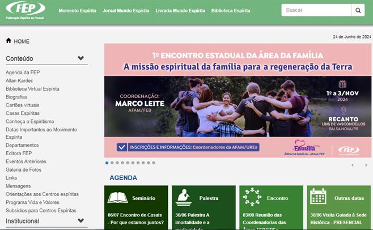Screen dimensions: 373x230
Task: Select the third carousel dot
Action: tap(117, 163)
